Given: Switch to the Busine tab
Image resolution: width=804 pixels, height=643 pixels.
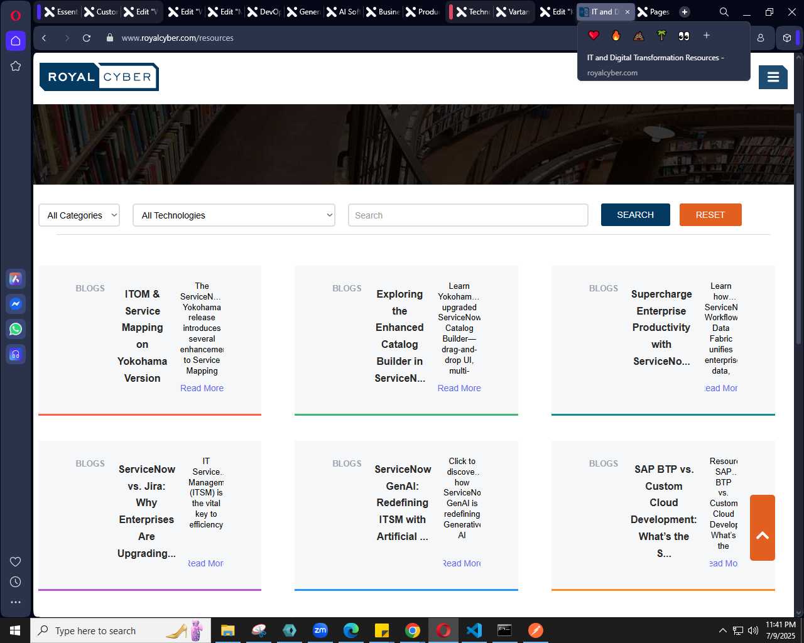Looking at the screenshot, I should [x=383, y=12].
